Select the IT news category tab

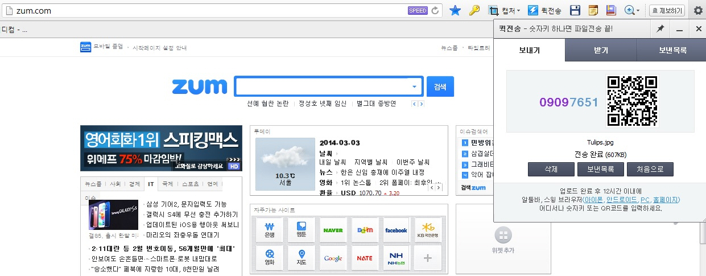[151, 184]
